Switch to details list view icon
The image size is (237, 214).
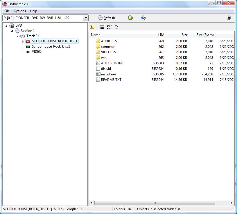[x=102, y=27]
